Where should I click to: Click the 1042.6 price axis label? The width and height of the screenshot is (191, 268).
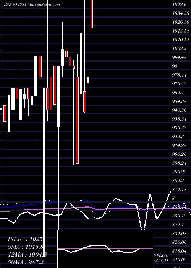(x=179, y=5)
